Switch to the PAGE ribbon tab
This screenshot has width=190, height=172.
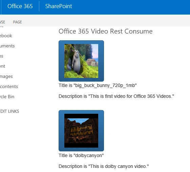coord(18,22)
